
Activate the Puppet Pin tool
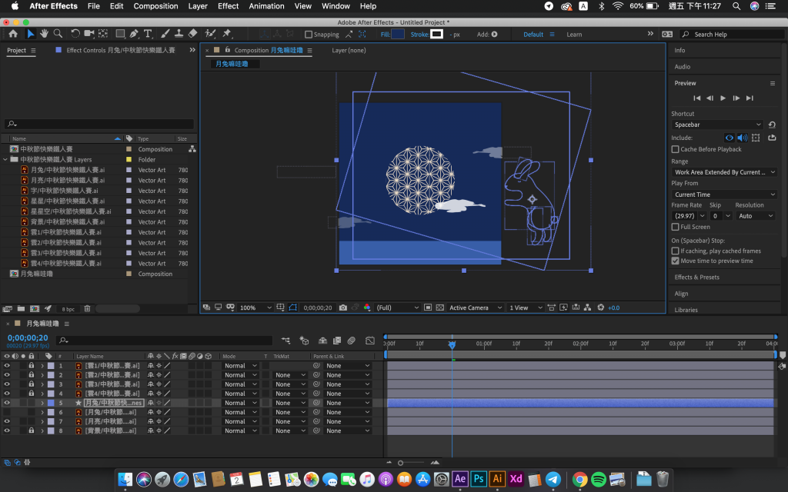click(227, 34)
